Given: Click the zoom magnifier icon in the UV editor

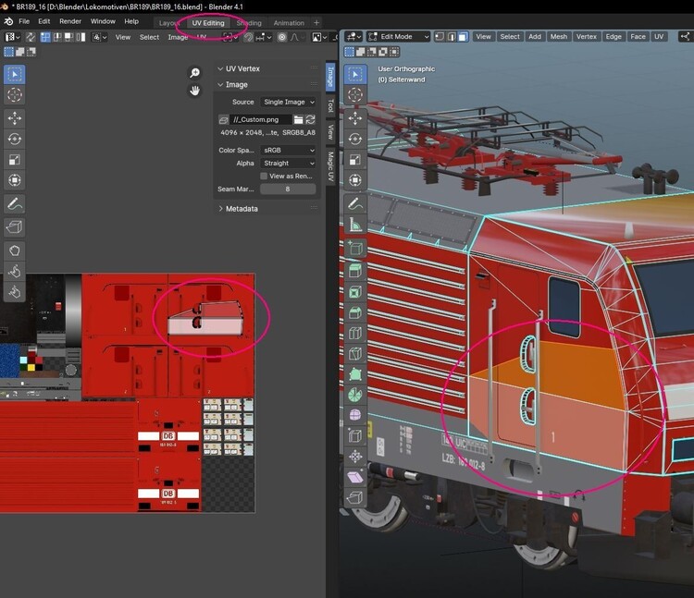Looking at the screenshot, I should 194,73.
